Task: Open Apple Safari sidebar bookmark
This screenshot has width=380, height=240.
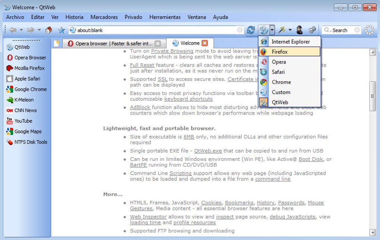Action: tap(23, 79)
